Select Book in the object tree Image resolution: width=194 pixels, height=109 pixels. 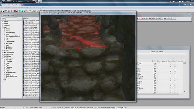point(8,34)
